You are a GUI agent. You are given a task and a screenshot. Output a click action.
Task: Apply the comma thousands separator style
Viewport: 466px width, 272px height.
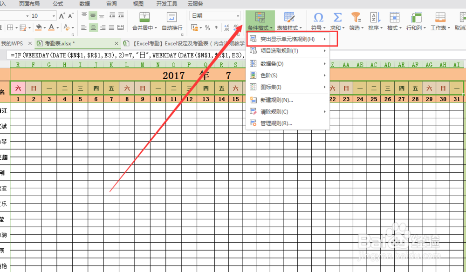(216, 28)
